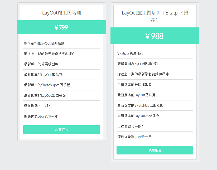Select the ¥988 price banner
Screen dimensions: 217x170
(x=155, y=36)
